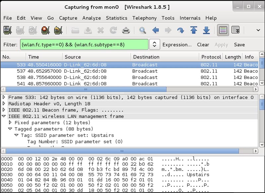Enable the go-back navigation arrow

155,30
